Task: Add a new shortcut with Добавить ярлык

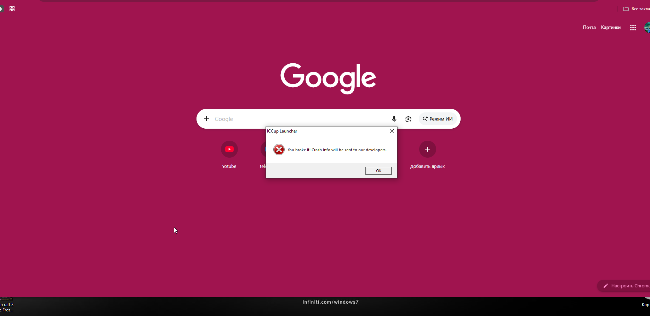Action: 427,155
